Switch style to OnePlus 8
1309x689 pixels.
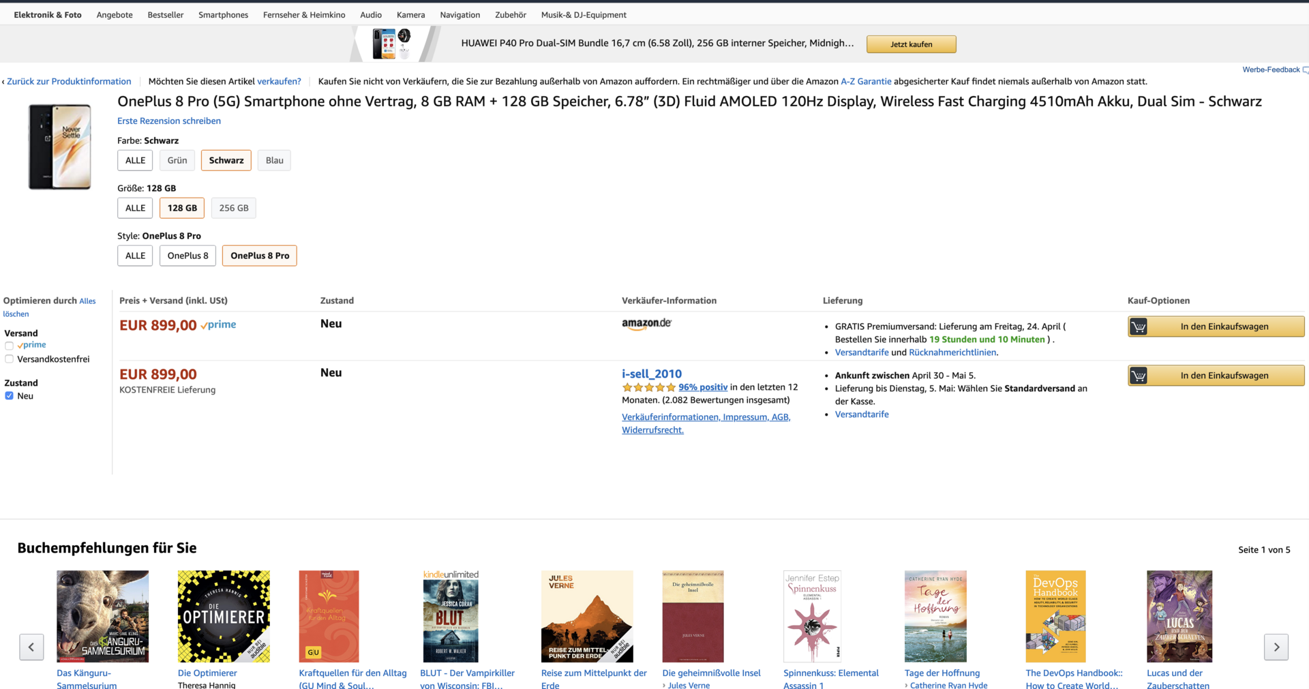(x=188, y=256)
